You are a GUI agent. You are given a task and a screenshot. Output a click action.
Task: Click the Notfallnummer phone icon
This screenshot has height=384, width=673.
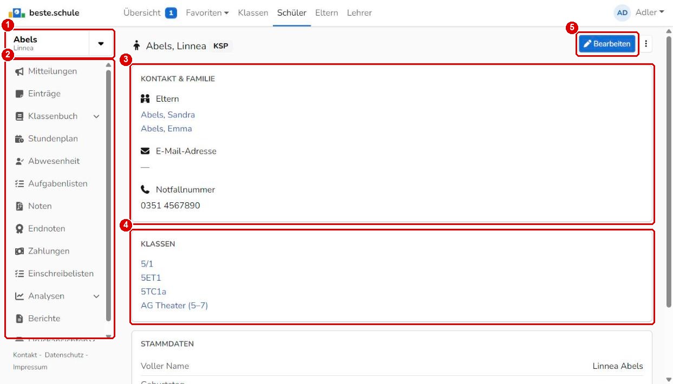coord(145,190)
